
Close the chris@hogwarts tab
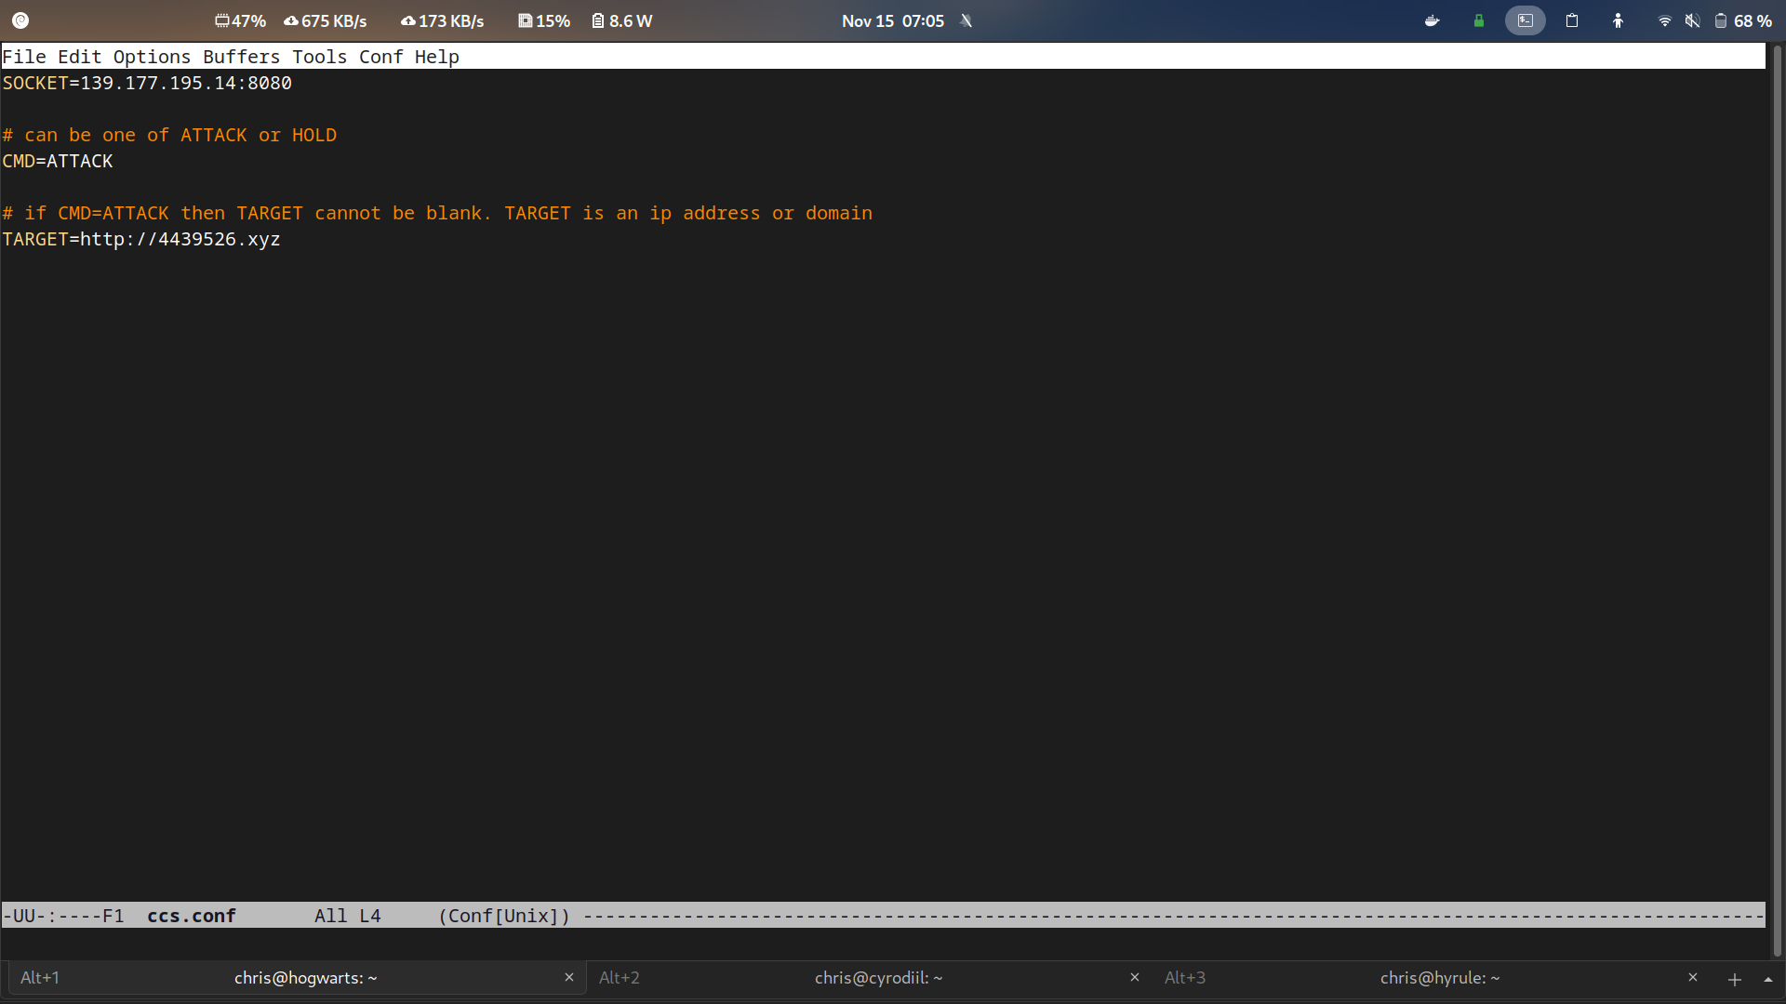[569, 977]
